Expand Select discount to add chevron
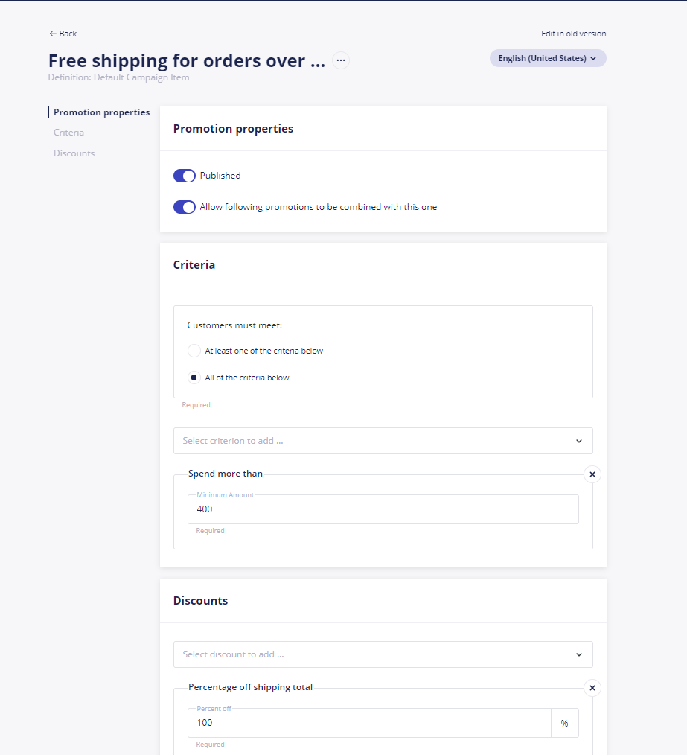This screenshot has width=687, height=755. [579, 654]
